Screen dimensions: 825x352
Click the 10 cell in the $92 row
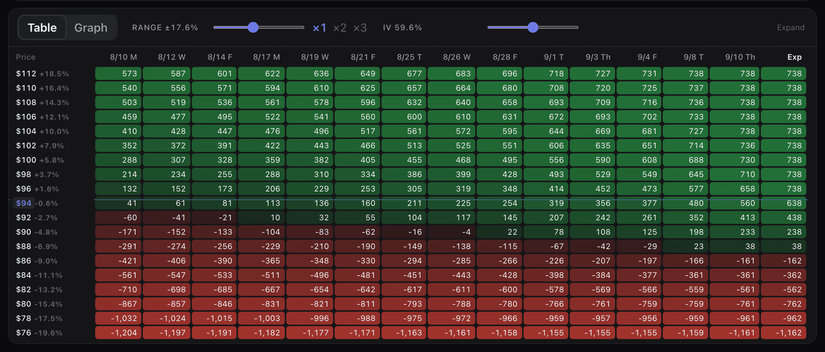261,218
